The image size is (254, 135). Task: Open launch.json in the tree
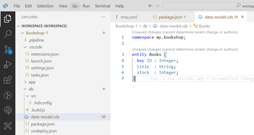click(x=41, y=61)
